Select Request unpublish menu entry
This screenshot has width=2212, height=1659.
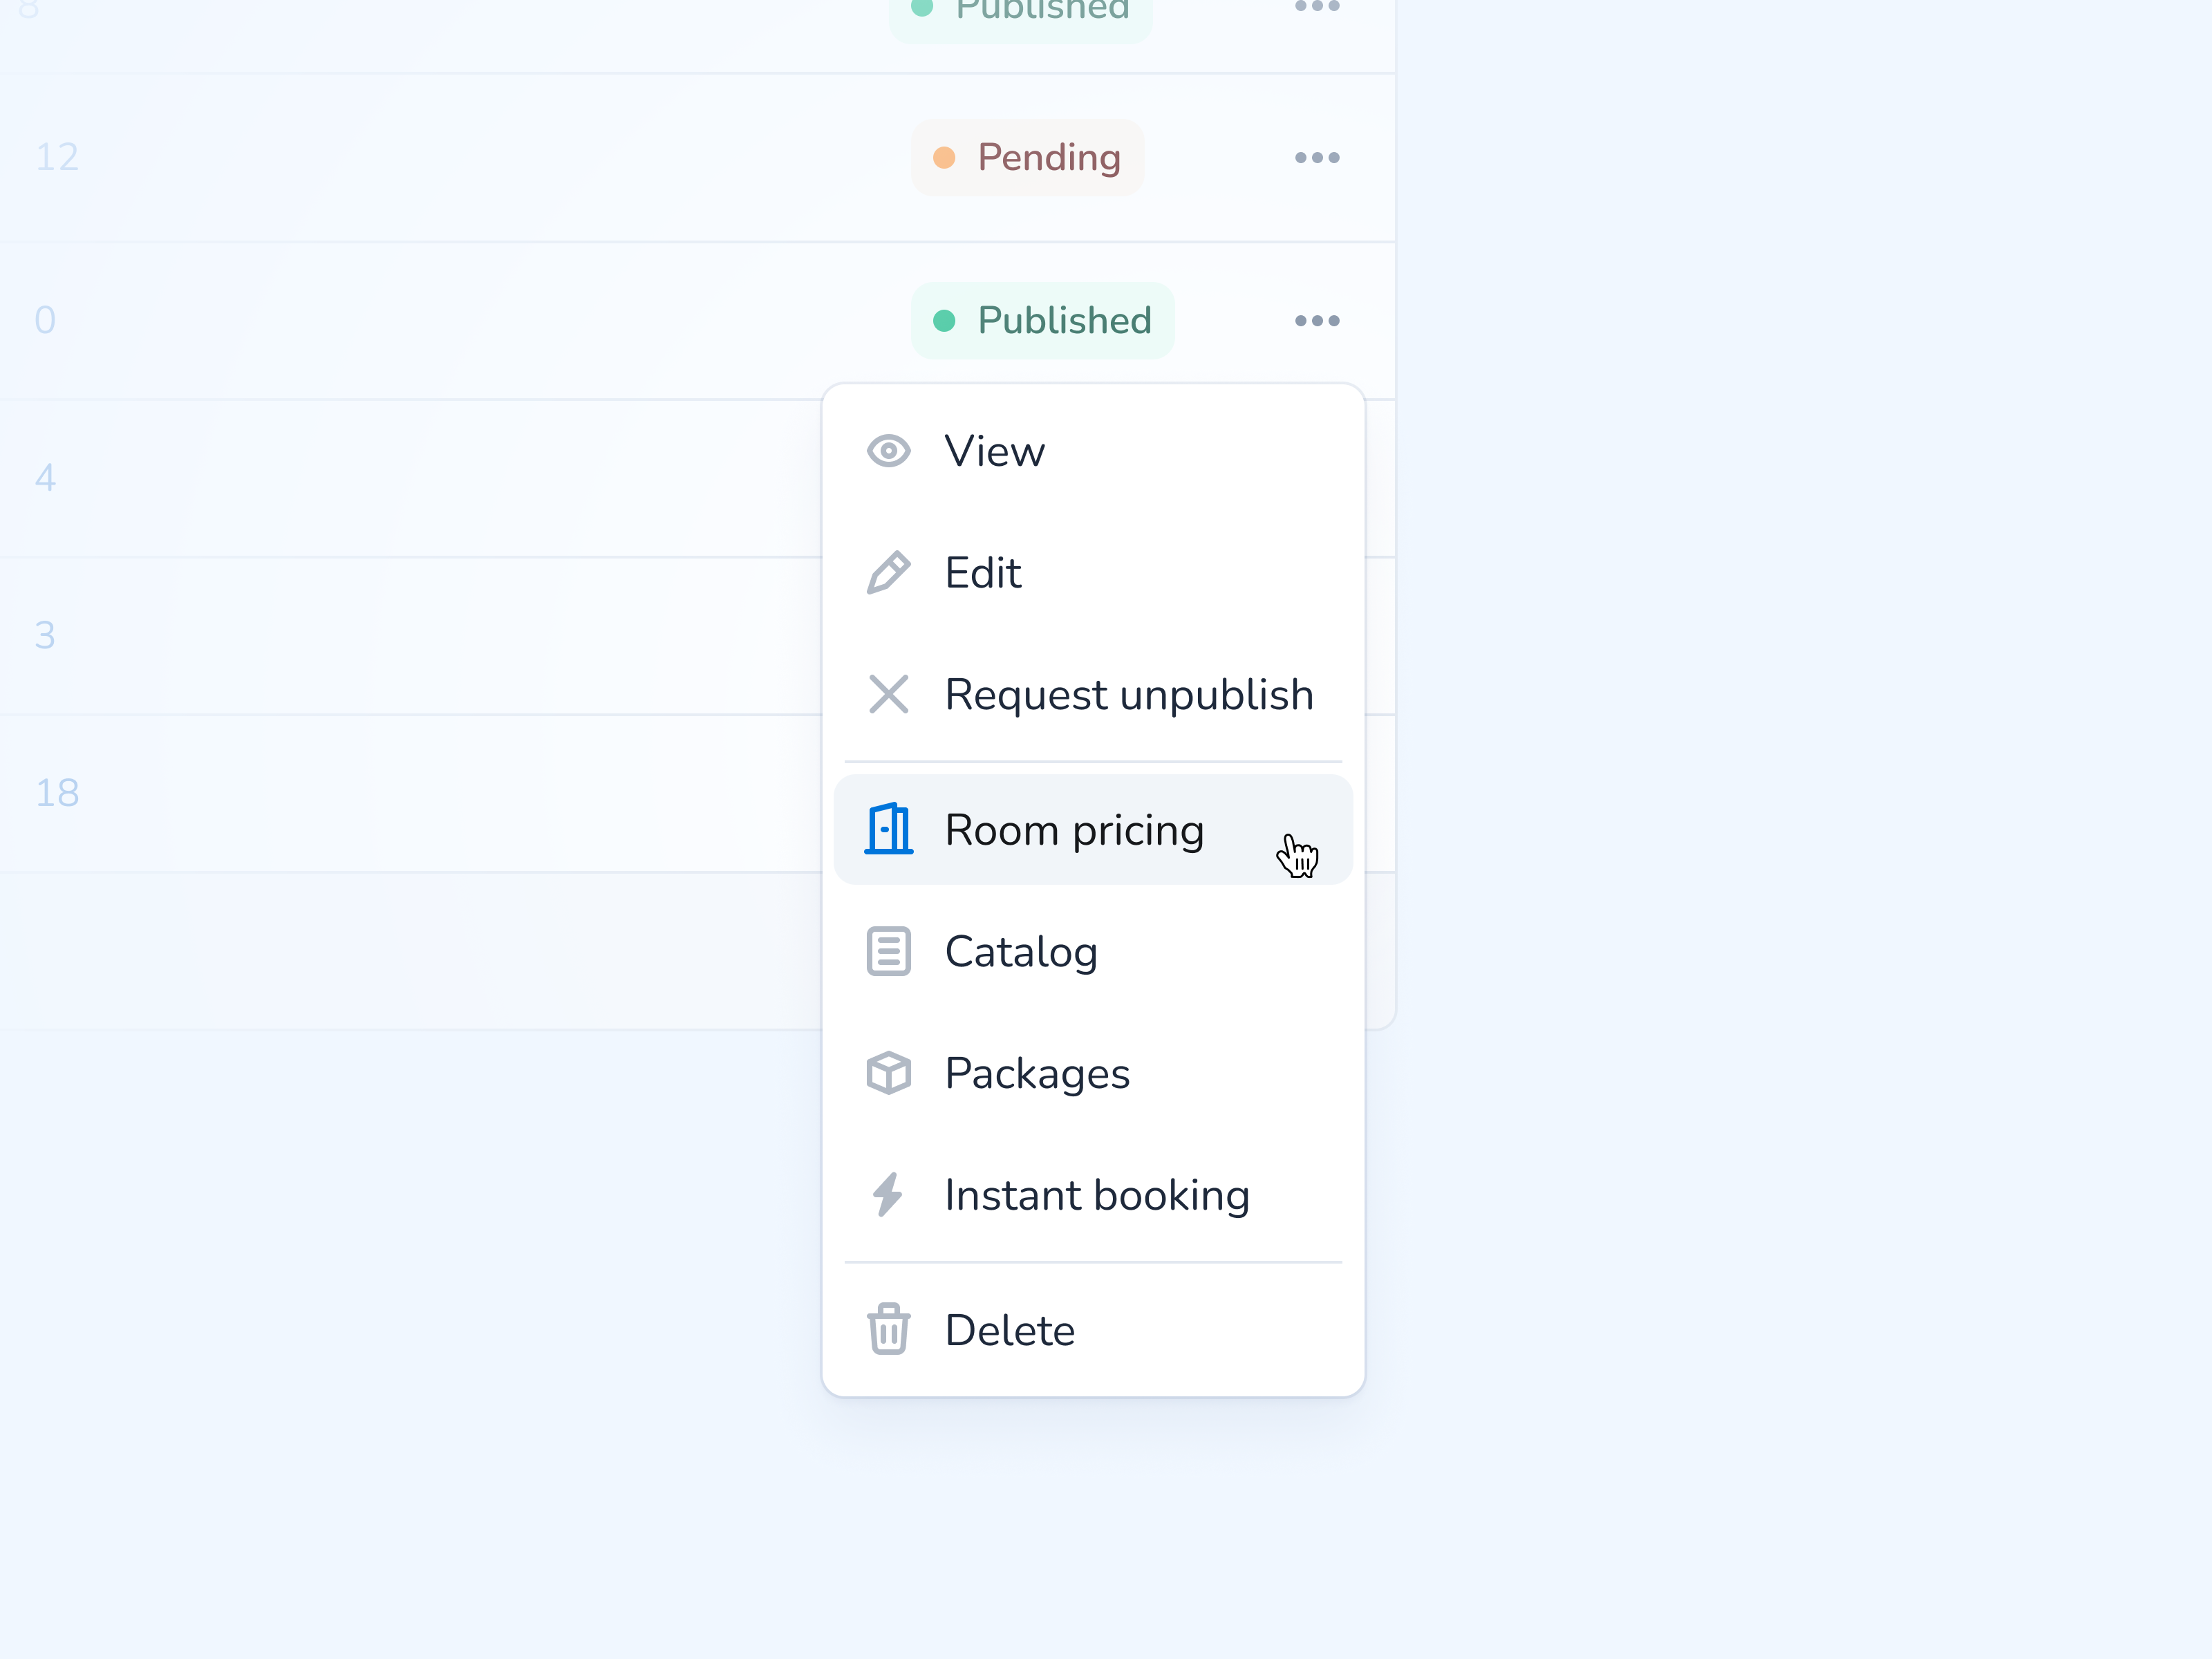(1128, 694)
